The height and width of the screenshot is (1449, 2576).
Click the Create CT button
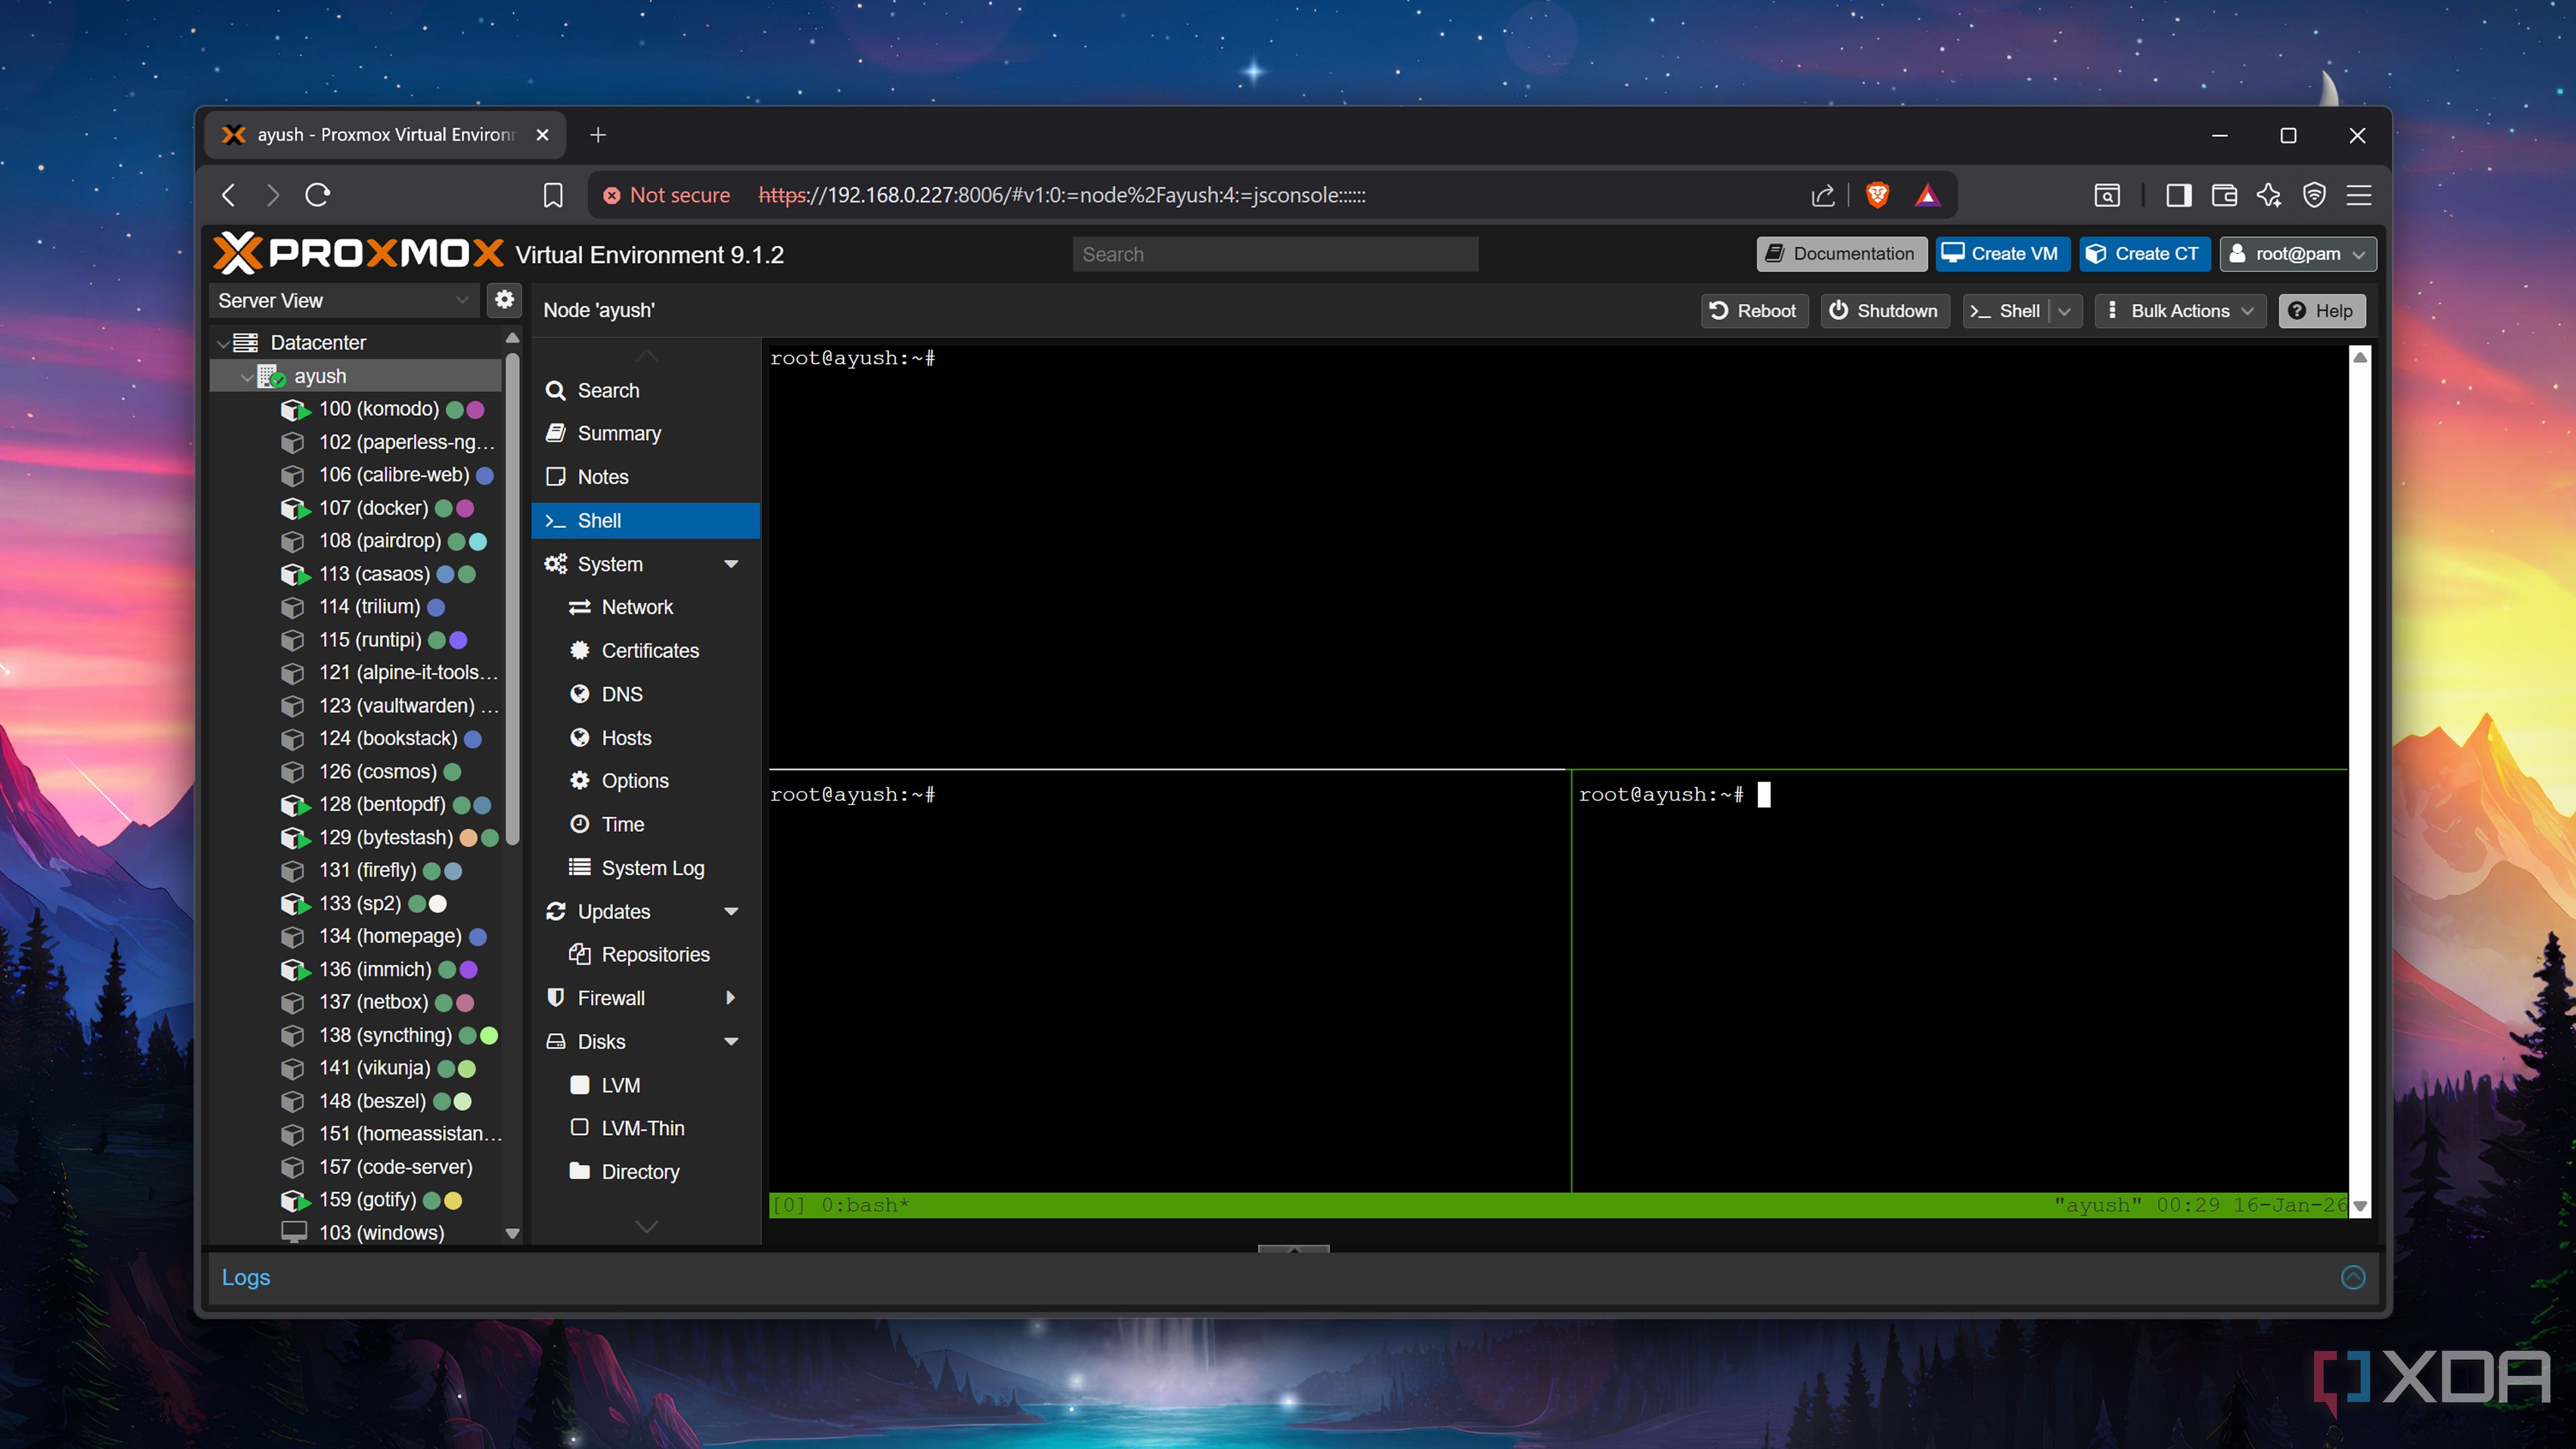coord(2145,254)
